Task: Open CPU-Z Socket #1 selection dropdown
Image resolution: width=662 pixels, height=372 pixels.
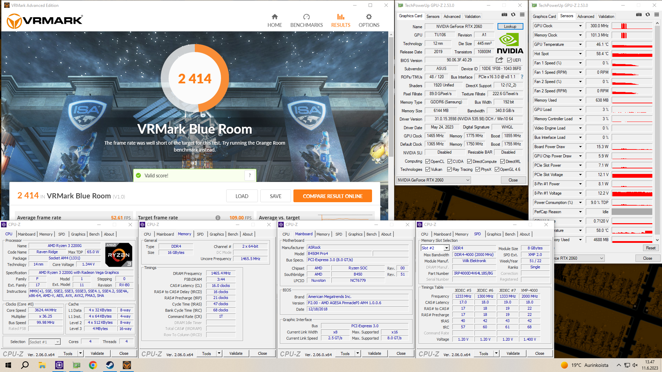Action: [44, 342]
